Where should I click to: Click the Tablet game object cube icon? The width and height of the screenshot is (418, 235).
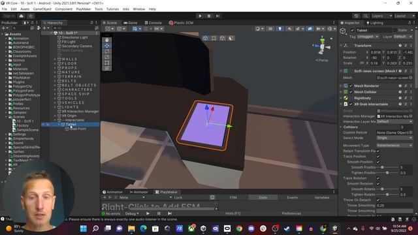coord(343,31)
